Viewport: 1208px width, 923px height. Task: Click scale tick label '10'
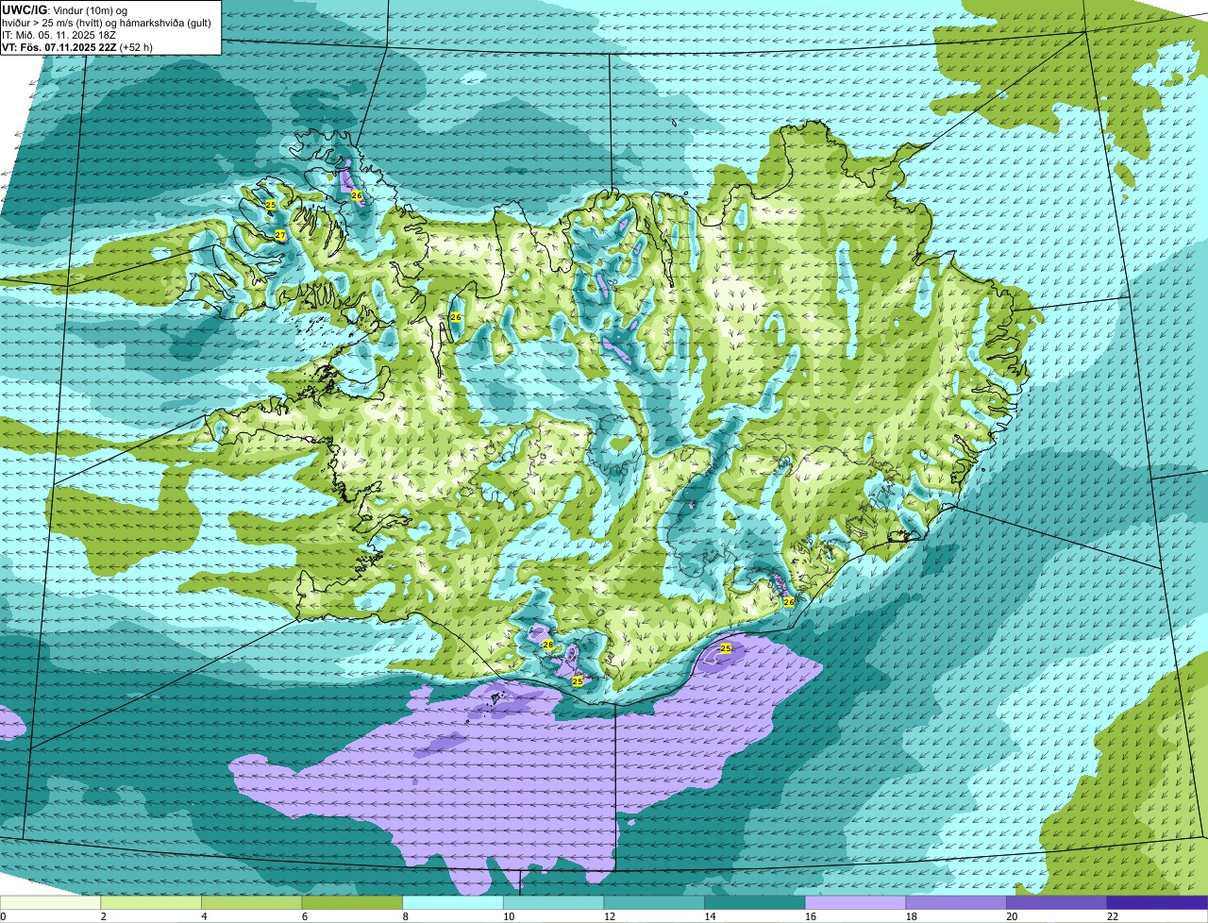[509, 915]
